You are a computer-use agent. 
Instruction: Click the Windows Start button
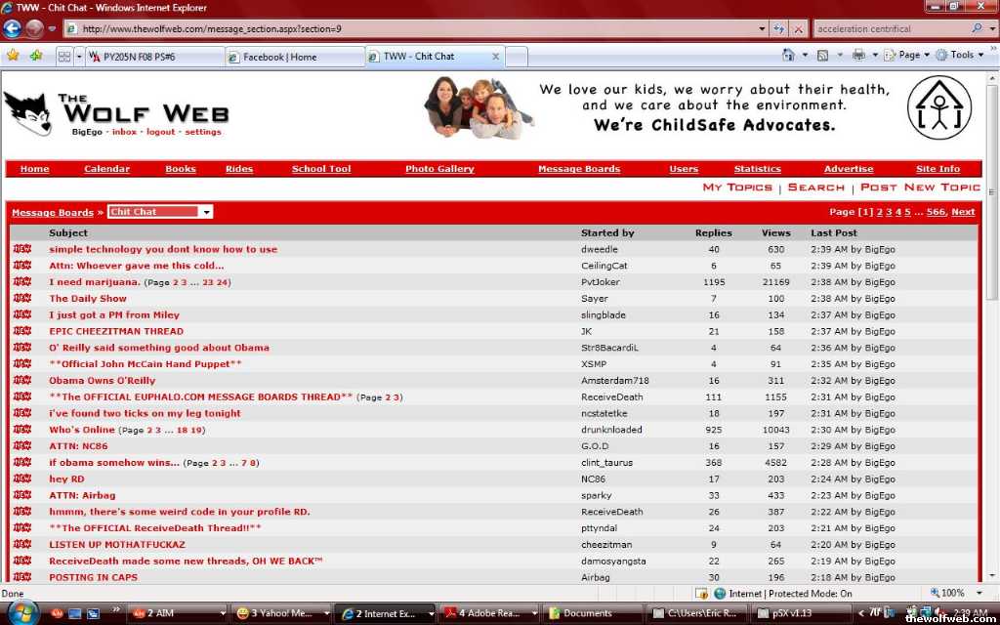point(21,612)
